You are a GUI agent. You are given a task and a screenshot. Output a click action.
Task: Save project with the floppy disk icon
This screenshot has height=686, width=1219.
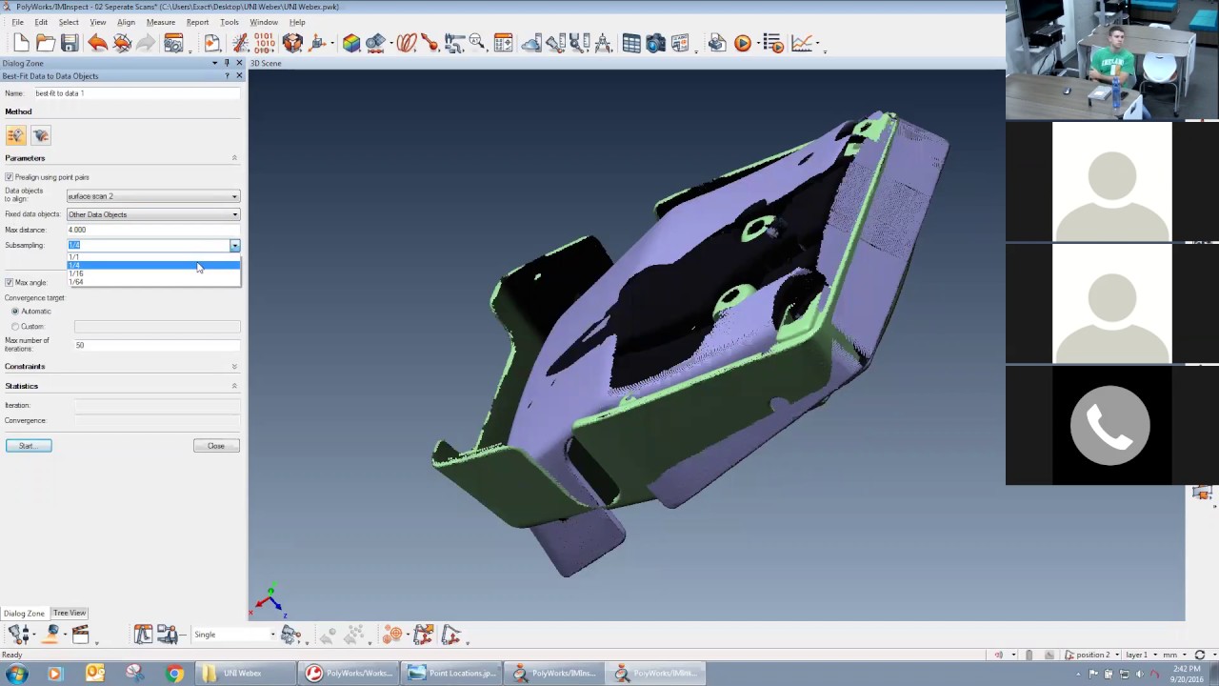(x=70, y=43)
